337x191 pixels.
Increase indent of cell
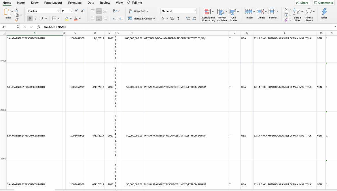pos(121,18)
